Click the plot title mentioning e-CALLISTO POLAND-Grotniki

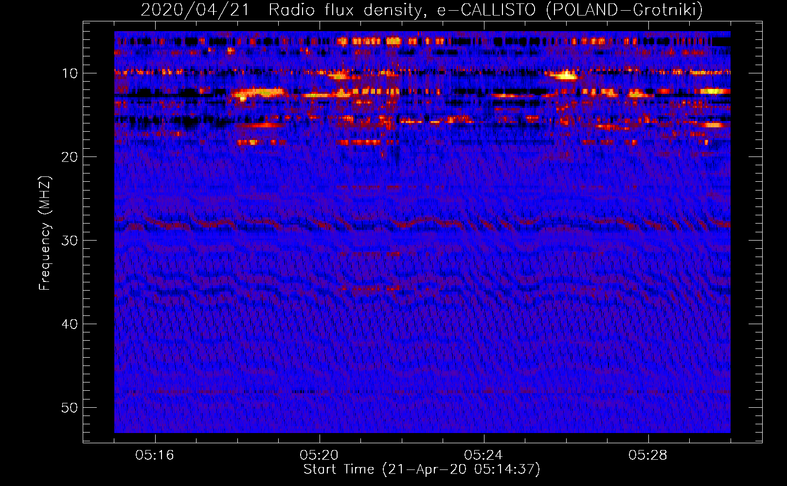click(x=422, y=10)
